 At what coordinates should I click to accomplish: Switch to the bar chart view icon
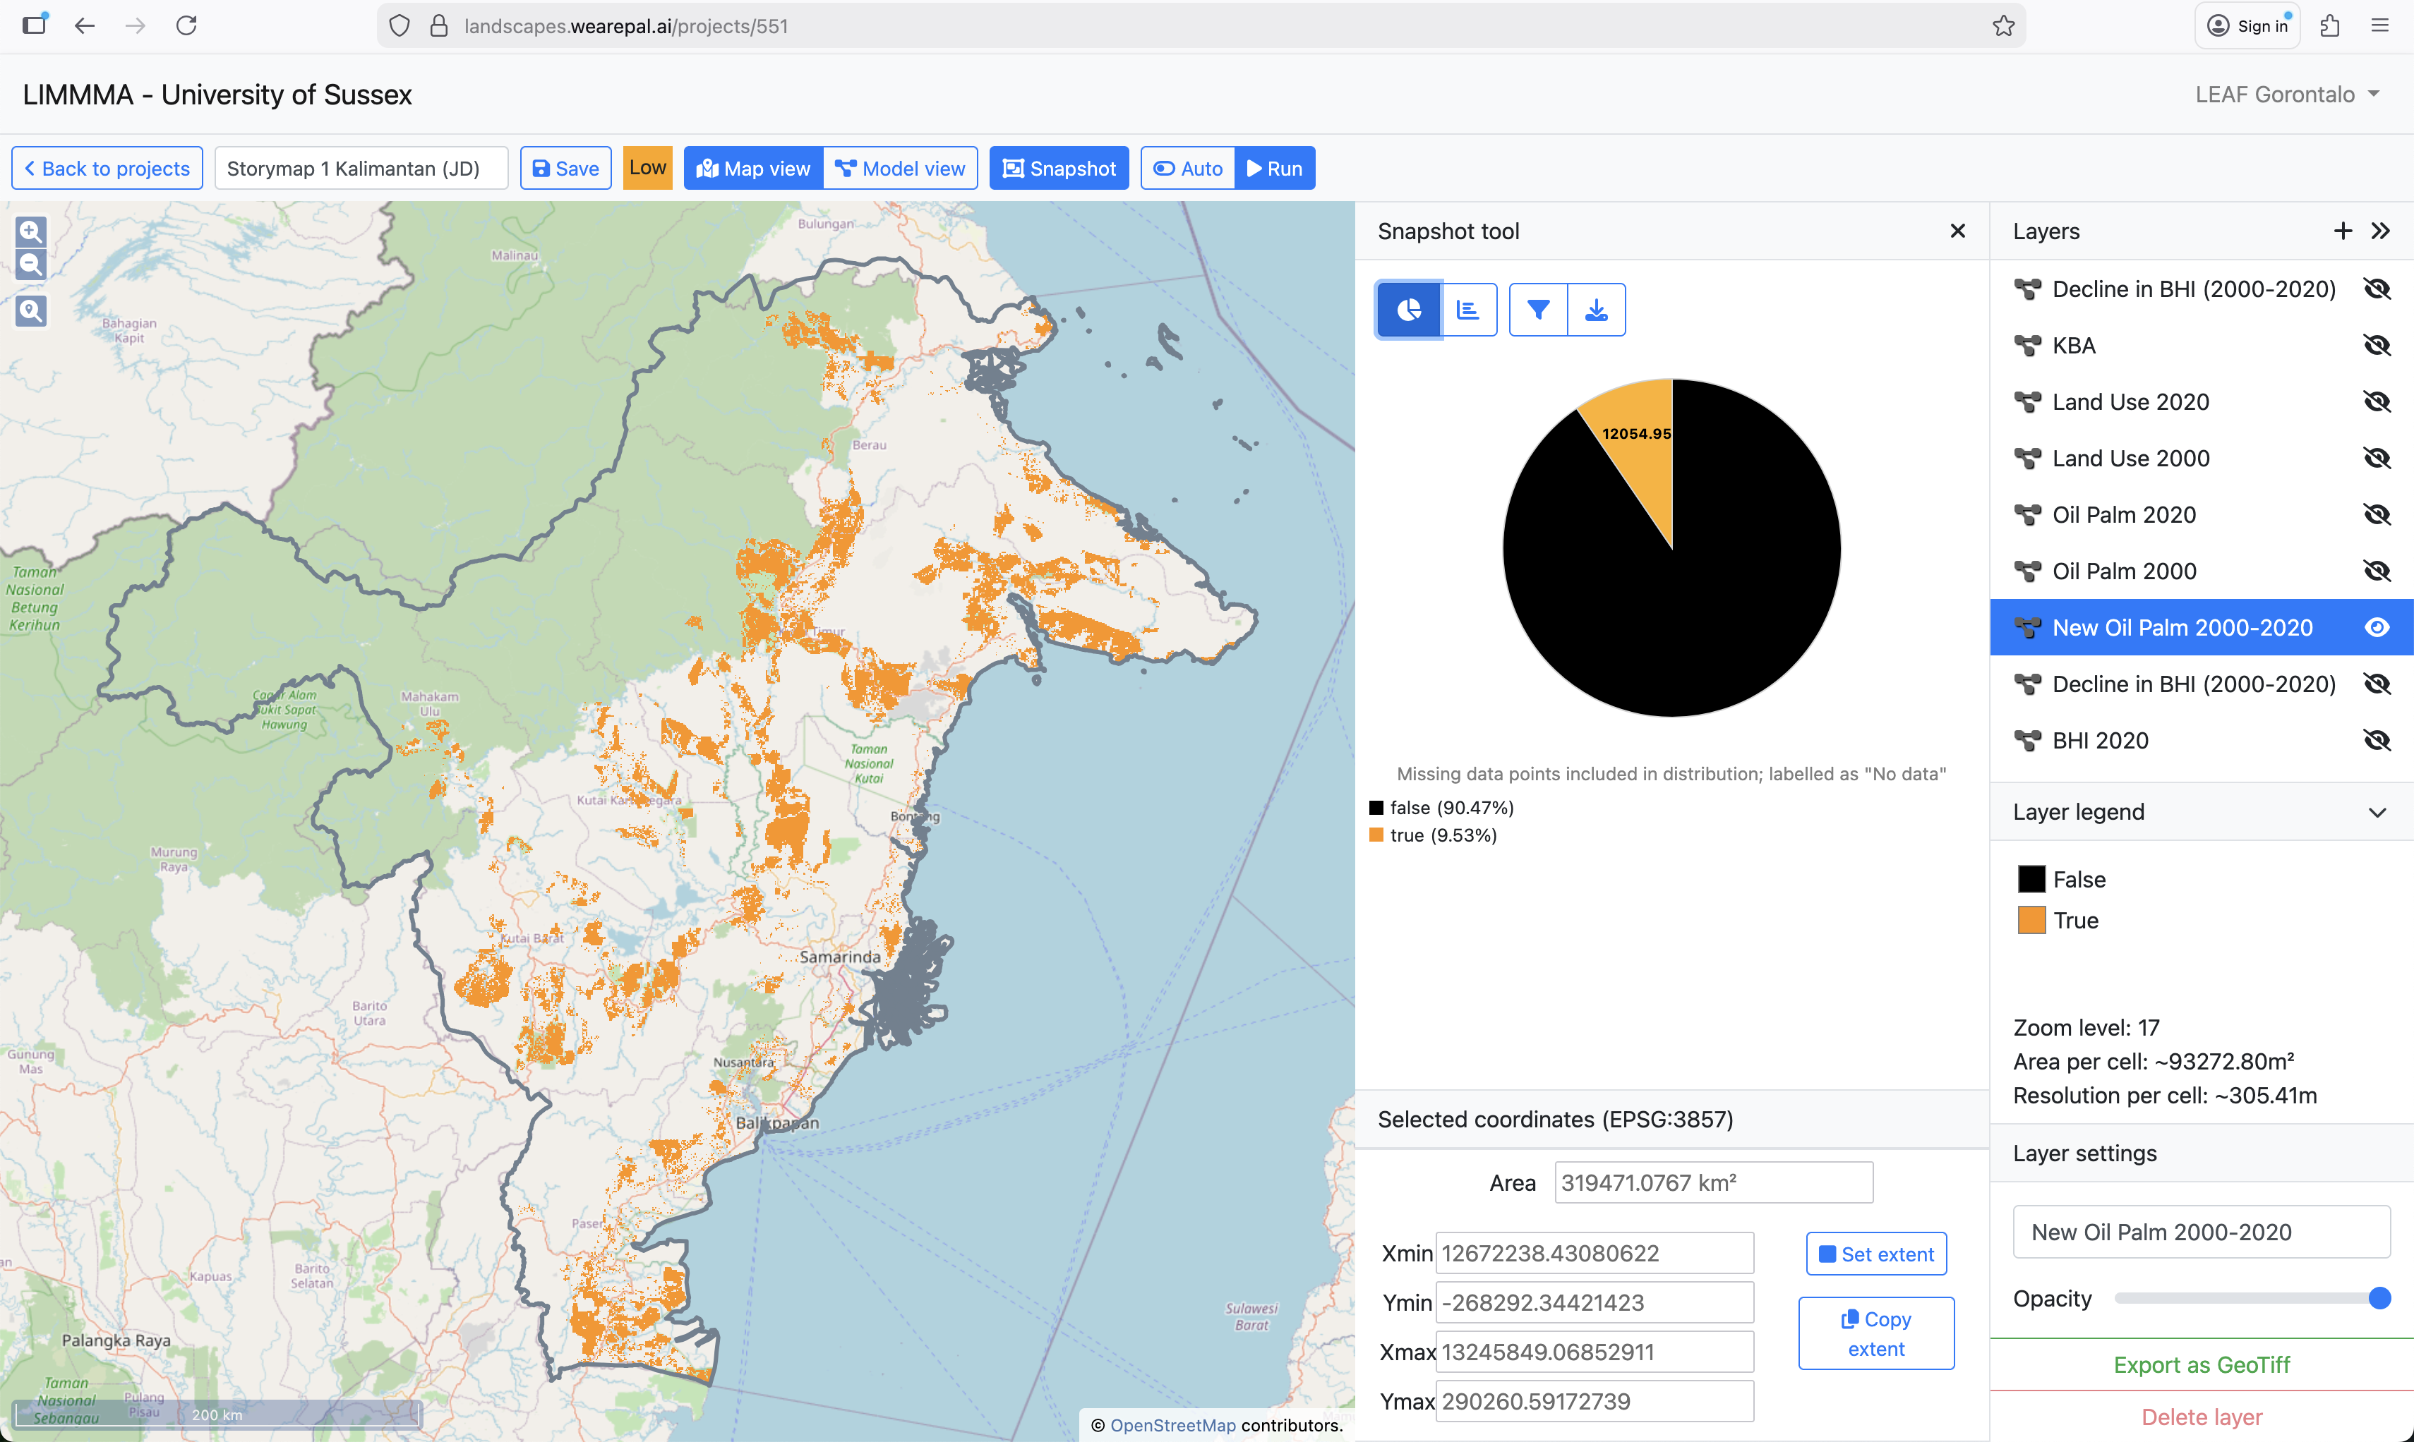point(1468,310)
